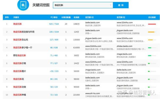Click the blue 查询 search button

point(121,5)
